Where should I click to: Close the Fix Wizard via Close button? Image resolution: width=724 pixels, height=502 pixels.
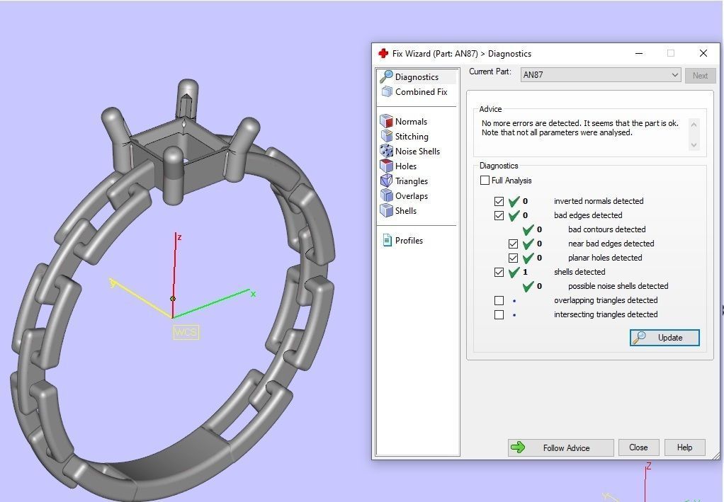[x=638, y=447]
